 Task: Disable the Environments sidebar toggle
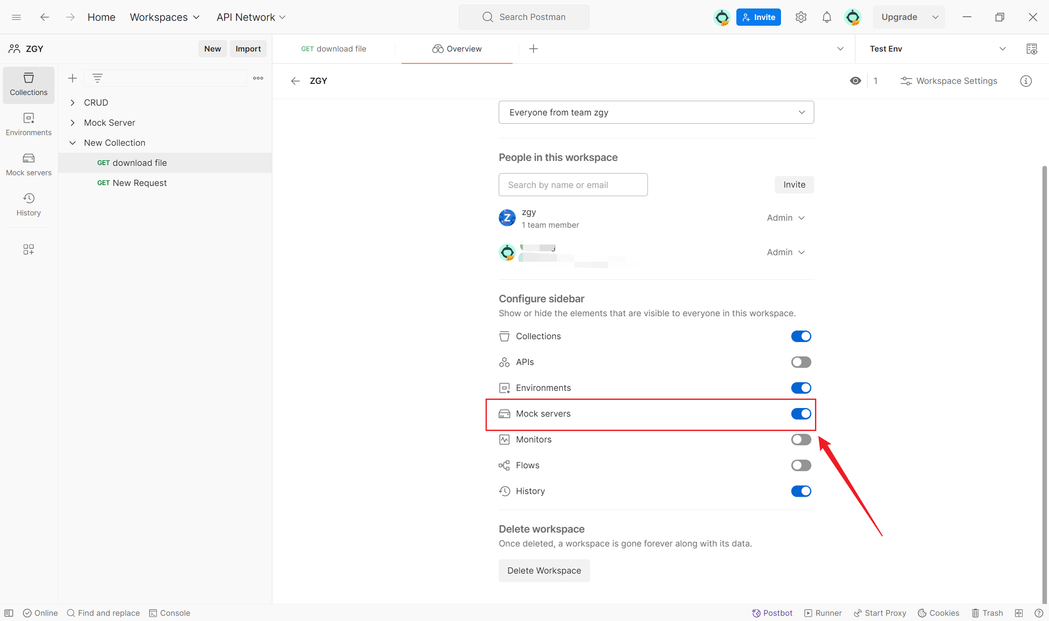click(801, 388)
